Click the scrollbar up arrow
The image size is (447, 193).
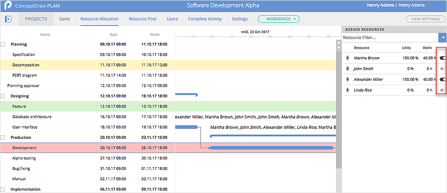[x=339, y=42]
